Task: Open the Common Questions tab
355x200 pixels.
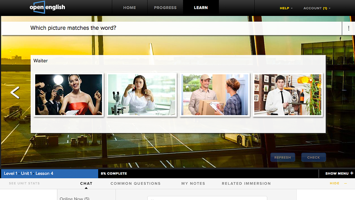Action: 136,183
